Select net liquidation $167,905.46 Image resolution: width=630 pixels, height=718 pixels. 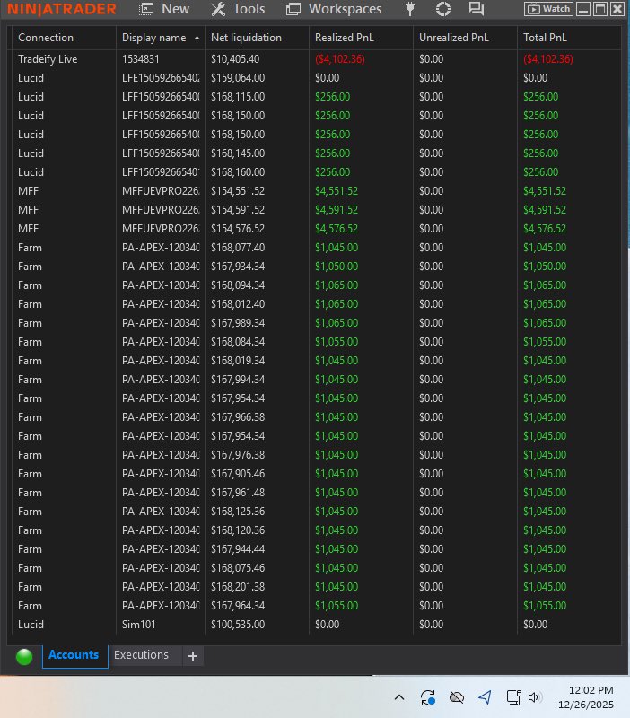coord(238,474)
